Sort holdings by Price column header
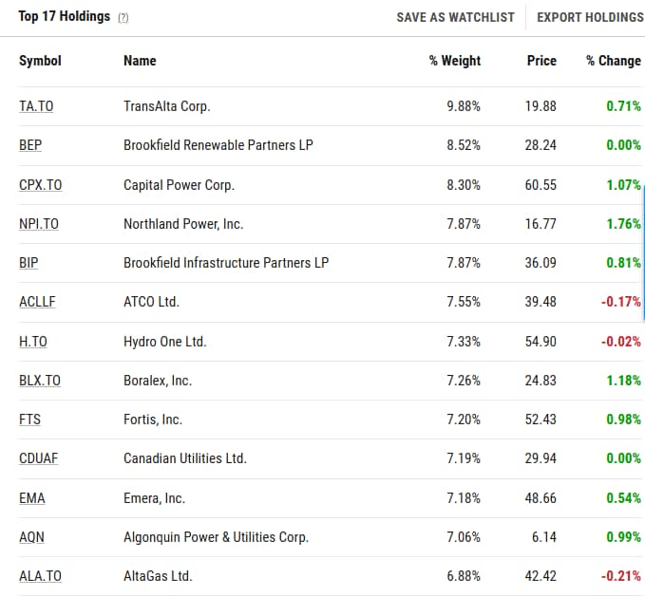Image resolution: width=645 pixels, height=597 pixels. point(541,61)
